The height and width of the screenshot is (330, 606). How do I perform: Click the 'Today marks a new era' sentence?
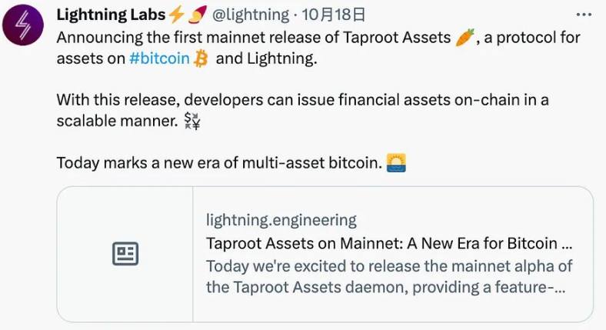[x=219, y=162]
